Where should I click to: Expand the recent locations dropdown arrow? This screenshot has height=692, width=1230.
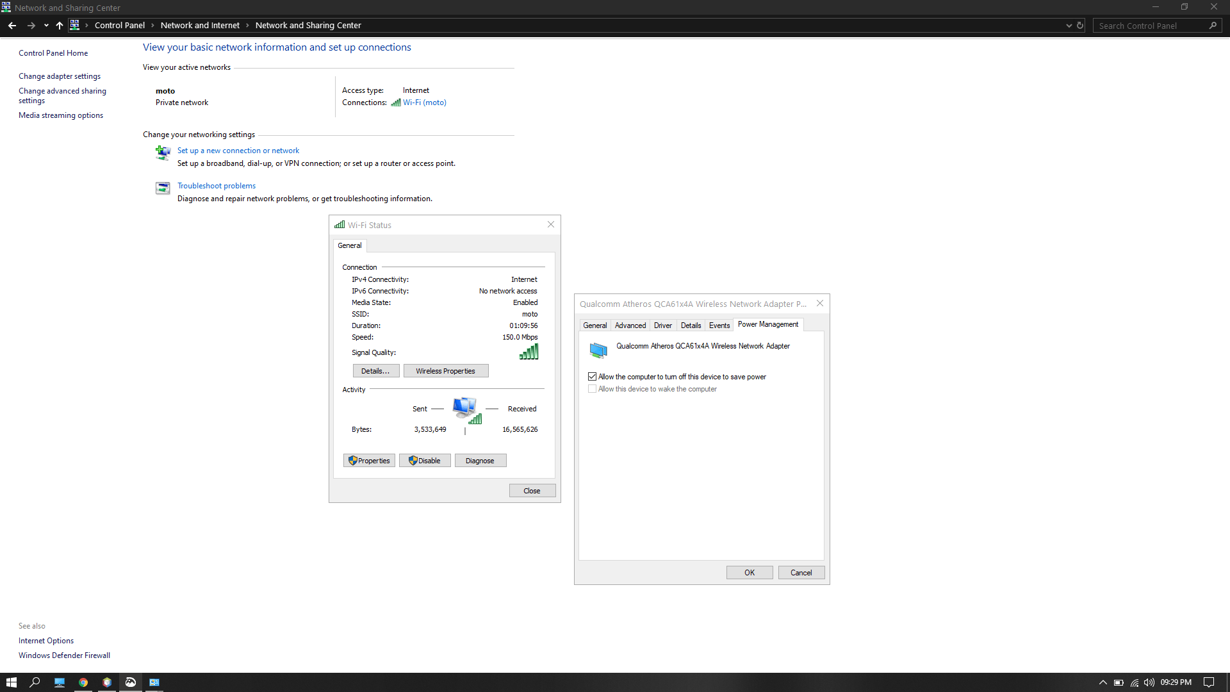(46, 26)
